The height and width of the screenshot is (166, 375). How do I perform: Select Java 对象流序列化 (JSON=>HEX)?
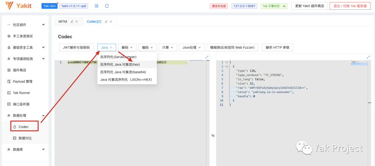tap(127, 80)
